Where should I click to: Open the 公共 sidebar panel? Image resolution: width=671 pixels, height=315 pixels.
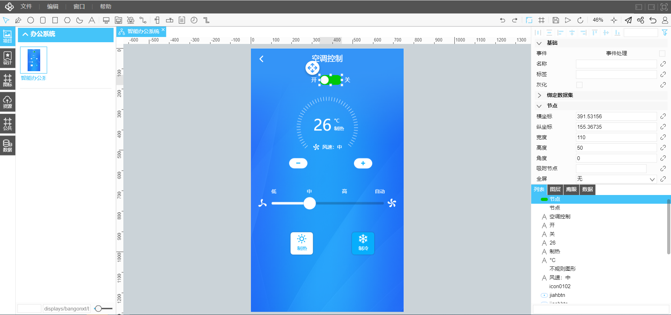pos(8,124)
